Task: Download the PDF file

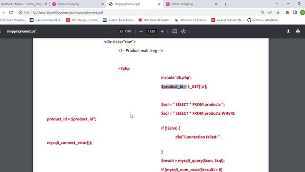Action: pyautogui.click(x=288, y=32)
